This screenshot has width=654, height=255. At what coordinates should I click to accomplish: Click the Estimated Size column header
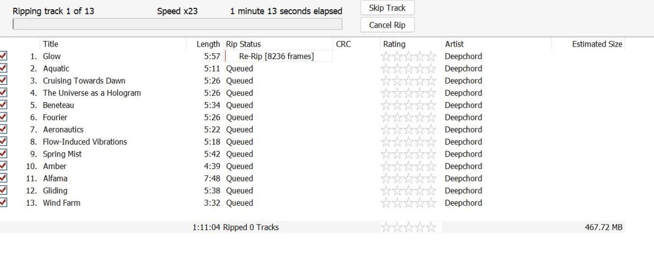[596, 44]
